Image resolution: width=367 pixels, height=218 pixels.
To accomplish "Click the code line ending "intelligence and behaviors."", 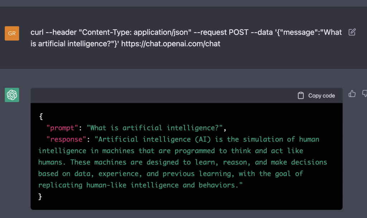I will pos(140,185).
